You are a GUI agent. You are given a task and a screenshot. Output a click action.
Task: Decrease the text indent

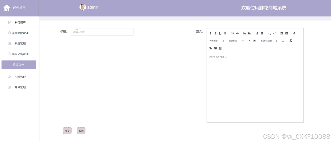282,33
